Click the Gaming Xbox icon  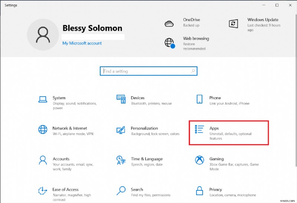200,160
